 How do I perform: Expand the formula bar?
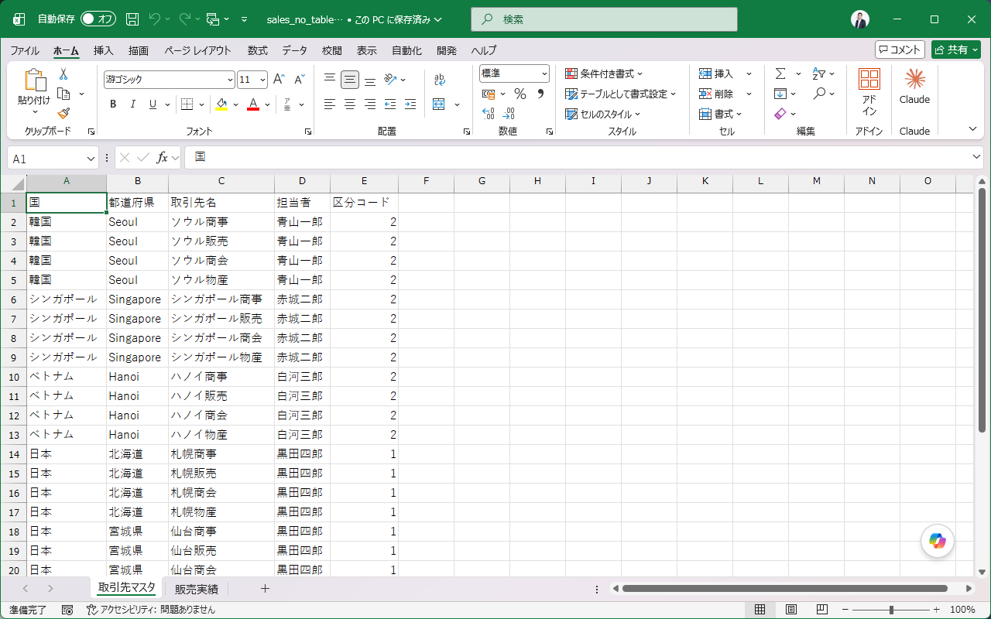(x=976, y=158)
